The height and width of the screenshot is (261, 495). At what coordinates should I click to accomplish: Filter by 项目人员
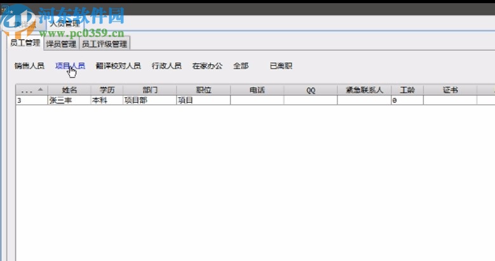pyautogui.click(x=70, y=65)
